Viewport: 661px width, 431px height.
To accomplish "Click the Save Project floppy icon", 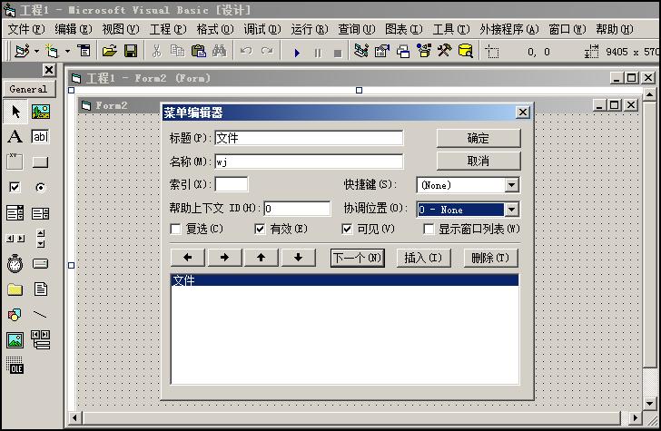I will pyautogui.click(x=131, y=51).
